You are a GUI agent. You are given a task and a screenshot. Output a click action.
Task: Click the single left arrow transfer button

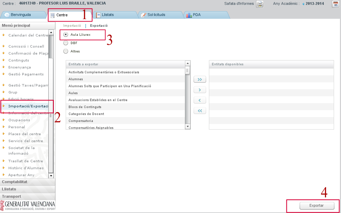pyautogui.click(x=200, y=100)
